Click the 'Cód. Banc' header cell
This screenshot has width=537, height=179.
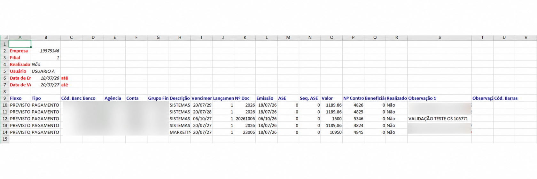coord(71,98)
